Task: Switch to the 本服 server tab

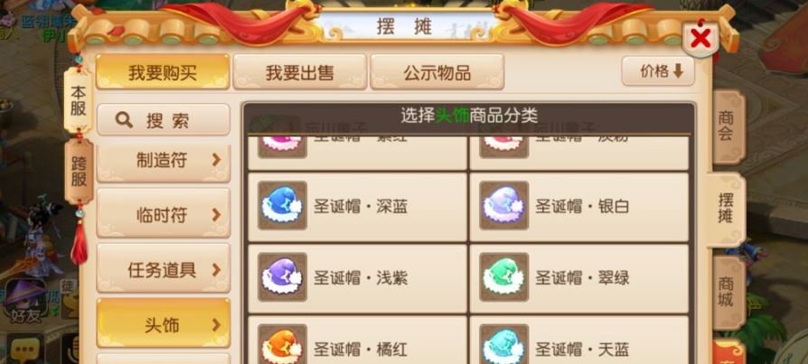Action: pos(79,99)
